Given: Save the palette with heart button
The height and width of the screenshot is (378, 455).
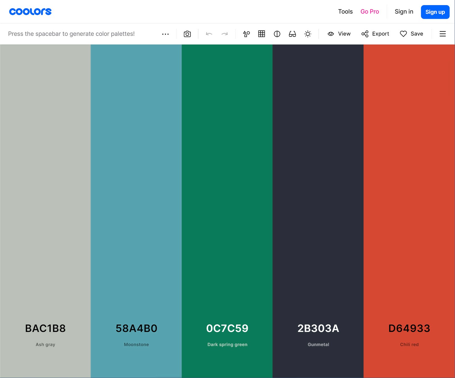Looking at the screenshot, I should (411, 34).
